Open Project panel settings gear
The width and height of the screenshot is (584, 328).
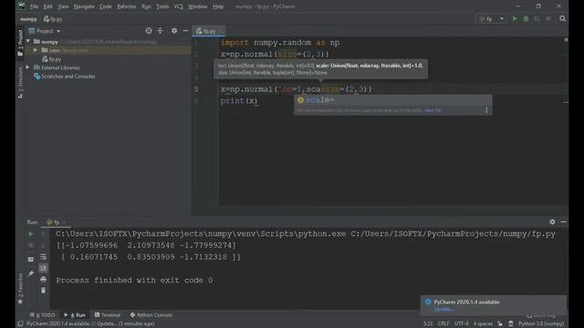point(174,31)
